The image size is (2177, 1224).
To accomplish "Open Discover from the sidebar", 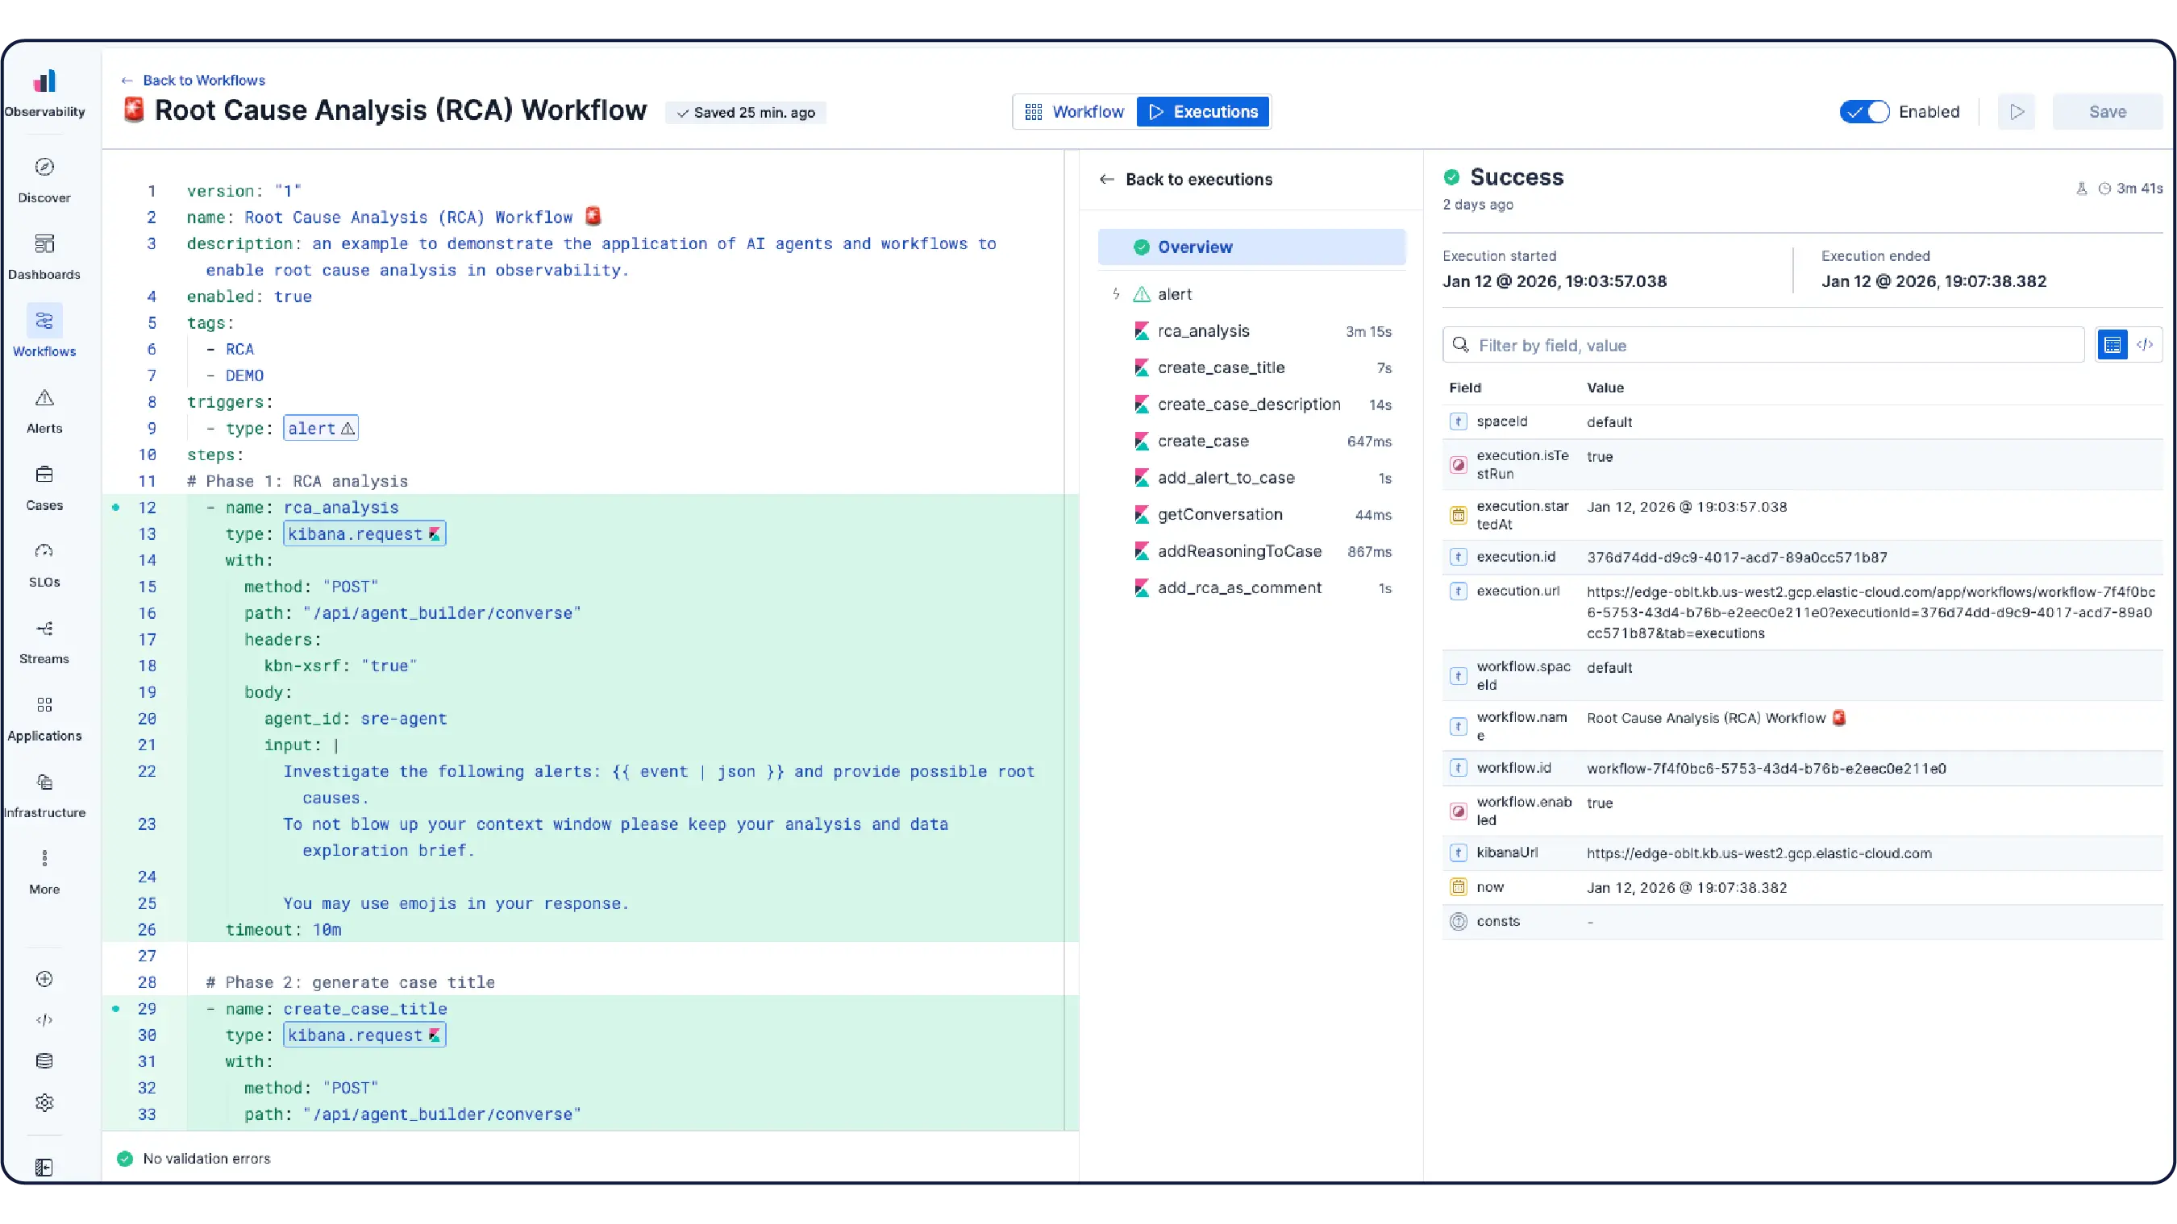I will coord(44,168).
